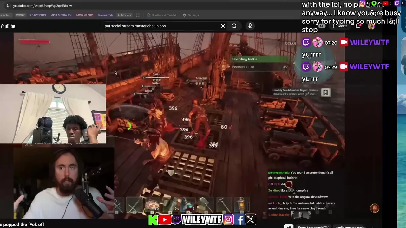Open the AI Models bookmark folder
This screenshot has width=406, height=228.
click(x=124, y=15)
